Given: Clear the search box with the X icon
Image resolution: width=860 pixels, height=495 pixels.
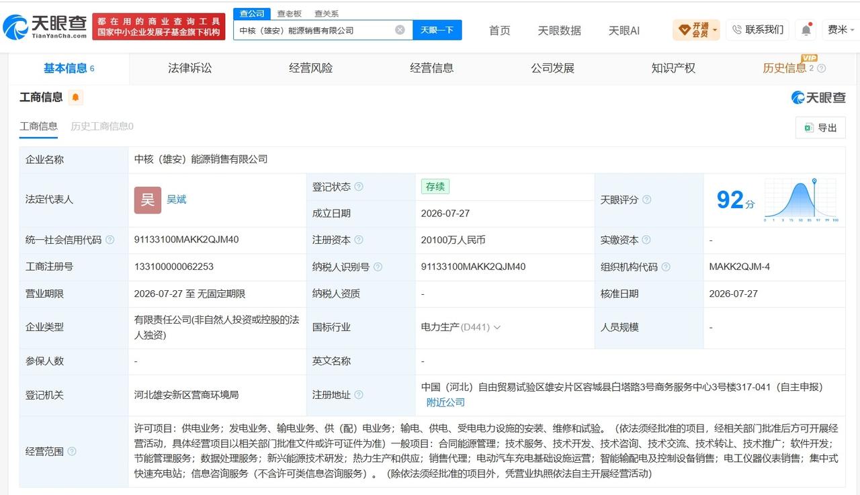Looking at the screenshot, I should pos(400,30).
